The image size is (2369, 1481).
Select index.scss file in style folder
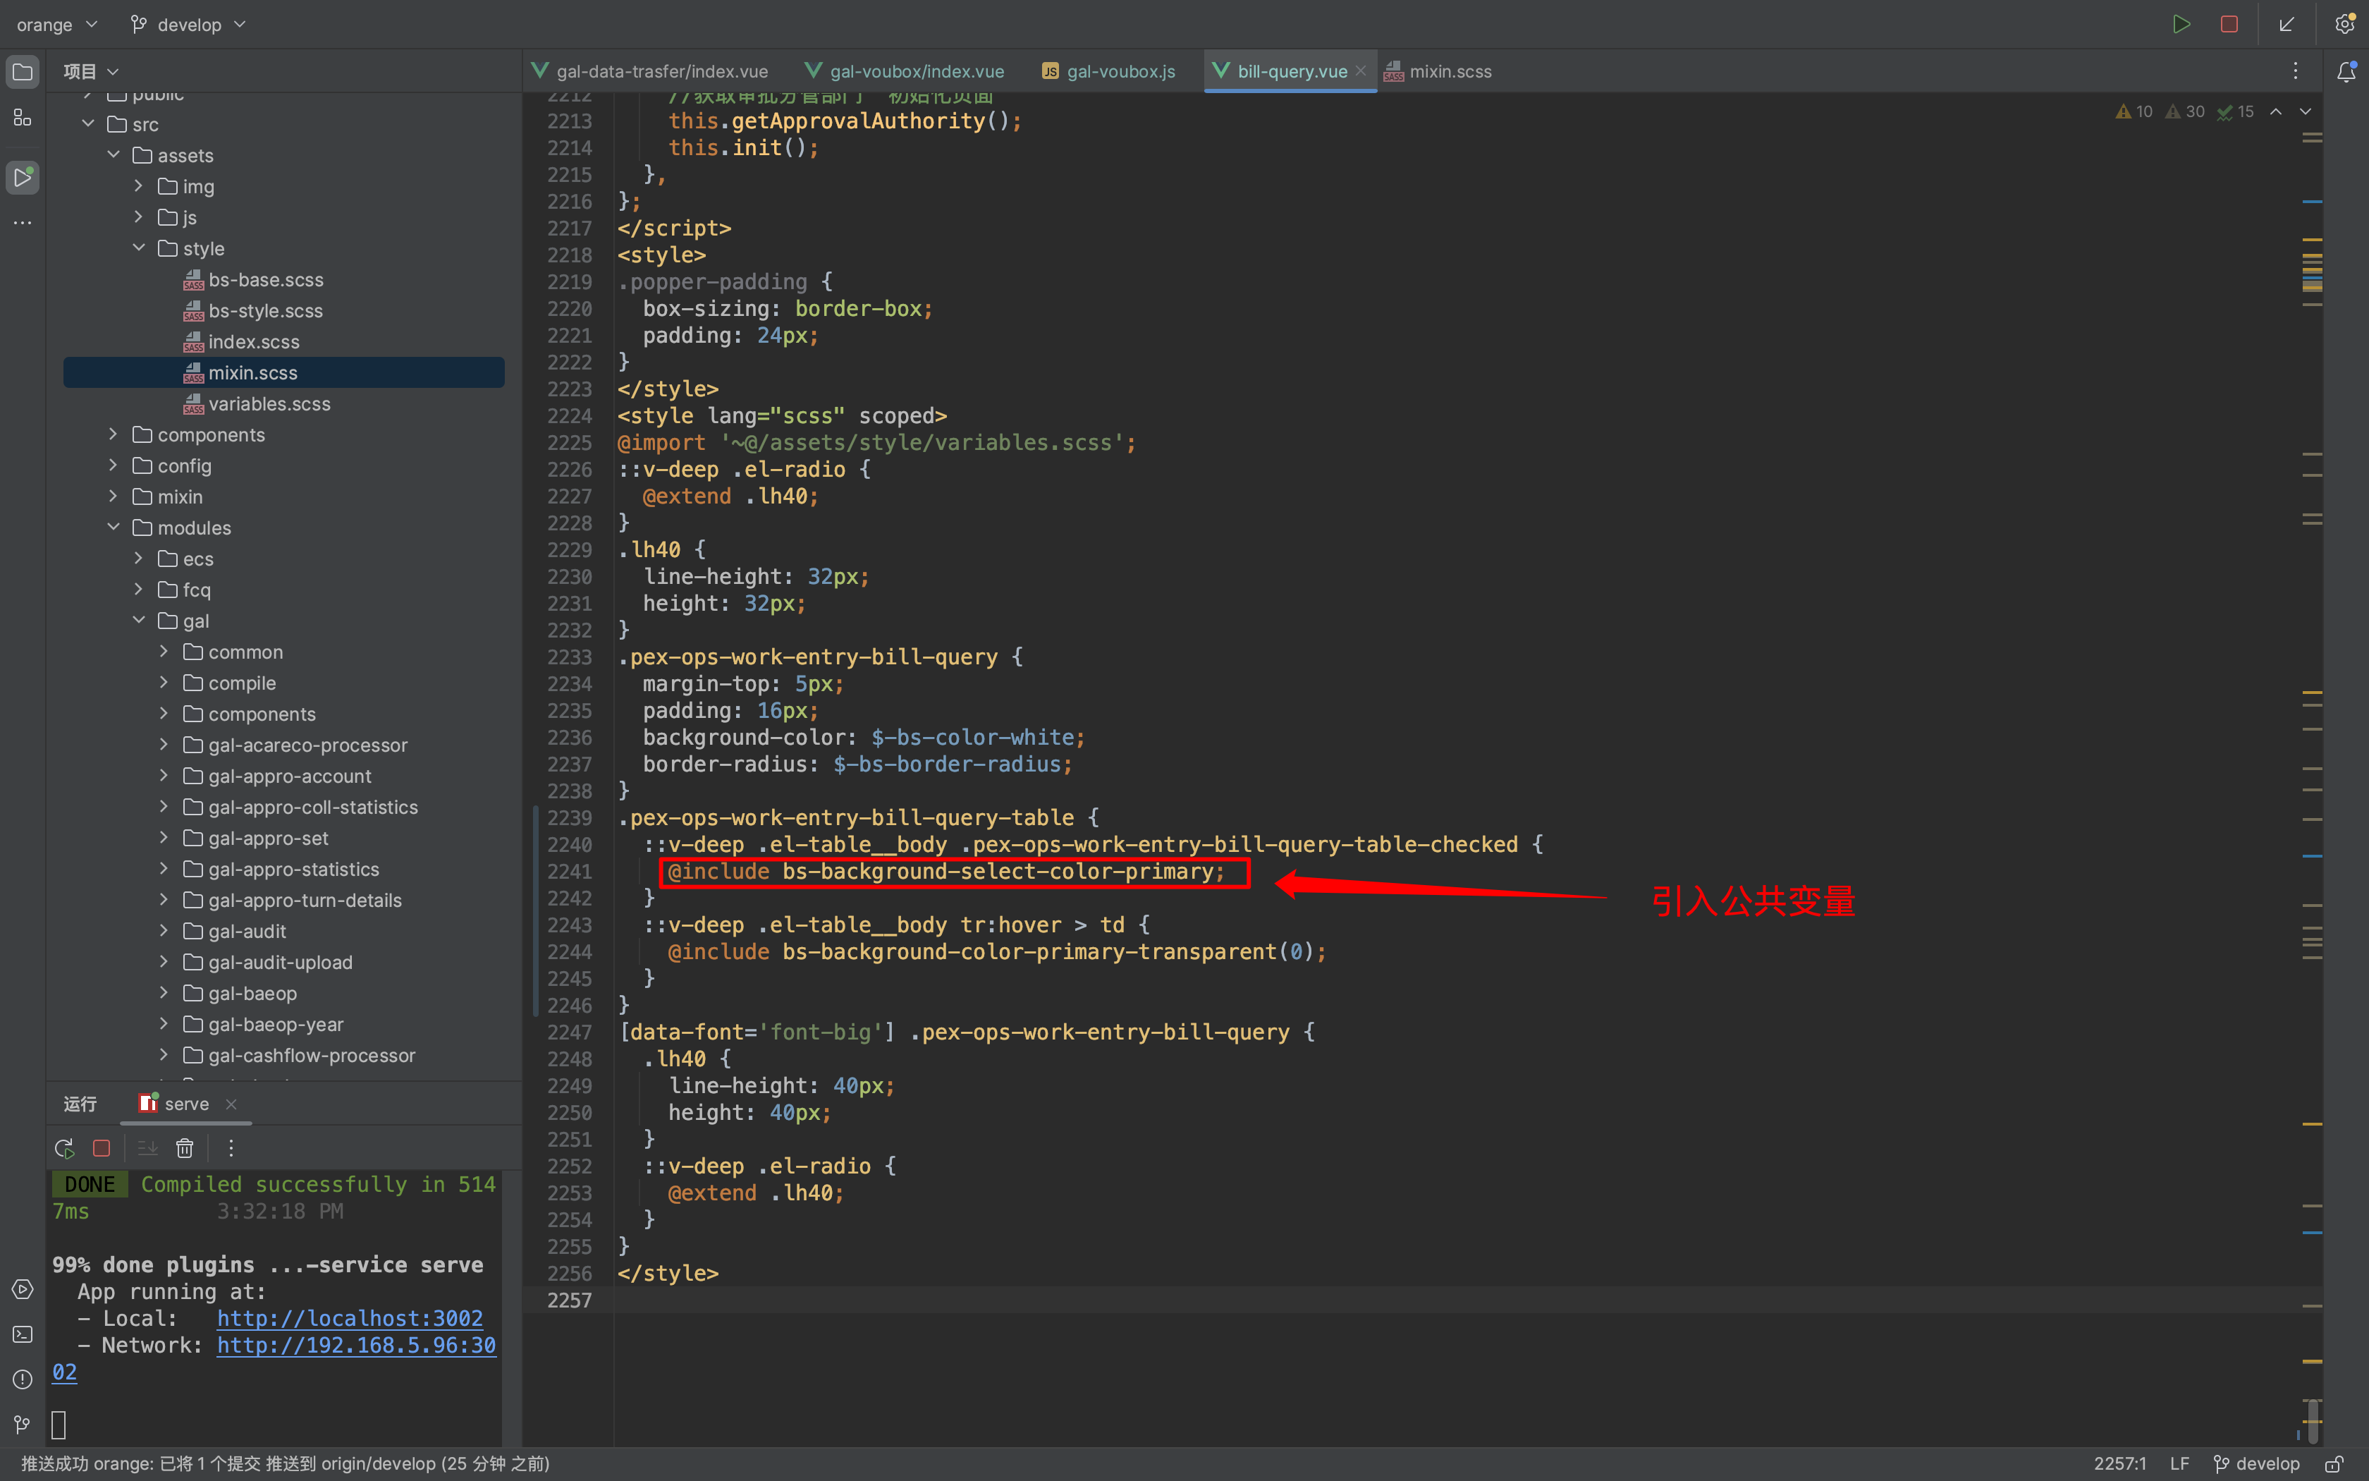(254, 341)
